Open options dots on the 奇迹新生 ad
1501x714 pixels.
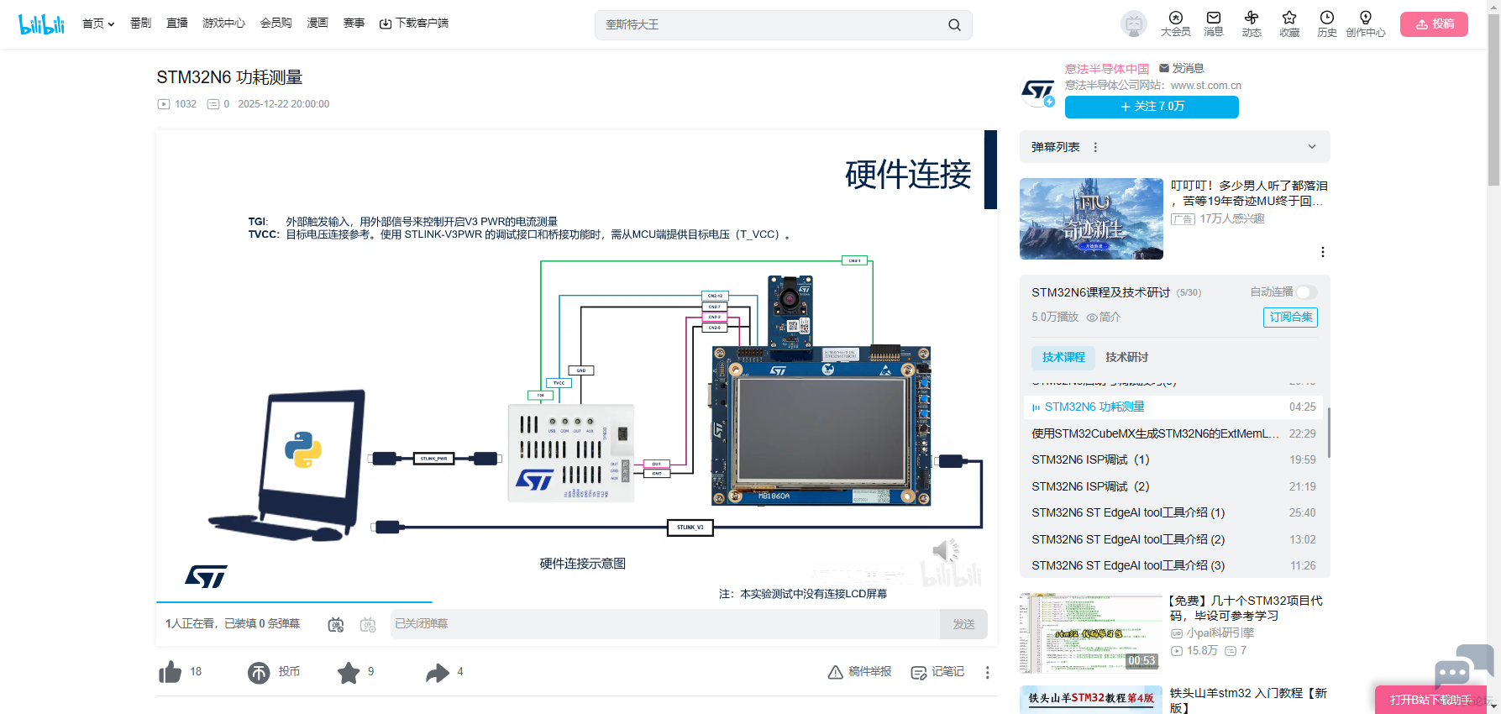point(1323,252)
